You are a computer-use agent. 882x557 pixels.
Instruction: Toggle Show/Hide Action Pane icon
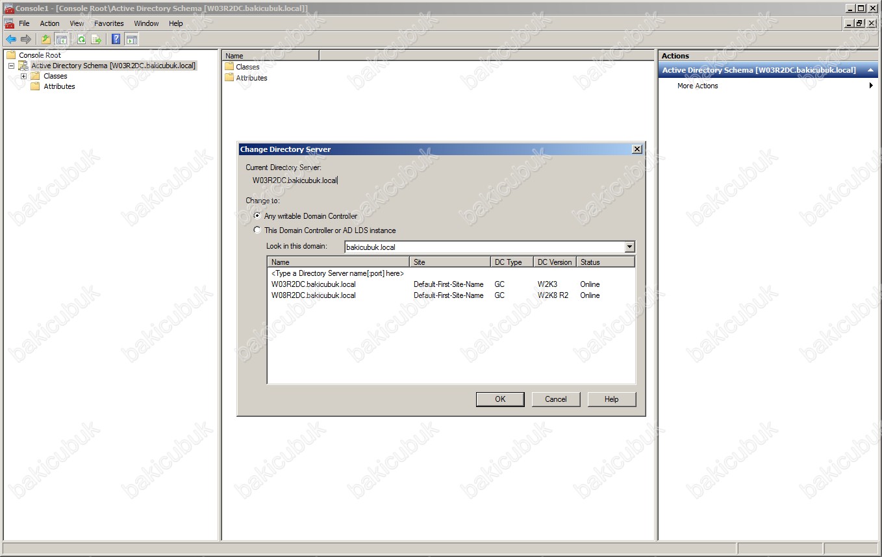pyautogui.click(x=132, y=40)
